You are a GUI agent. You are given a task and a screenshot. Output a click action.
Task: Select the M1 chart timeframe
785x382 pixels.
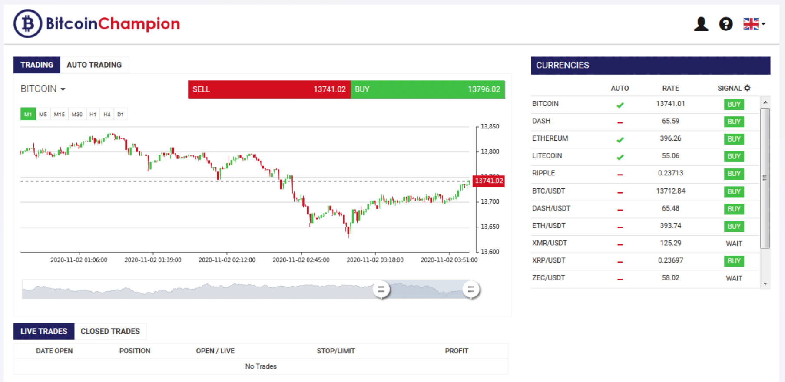pyautogui.click(x=28, y=114)
